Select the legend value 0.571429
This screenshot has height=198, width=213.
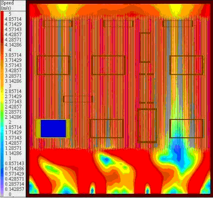point(14,174)
